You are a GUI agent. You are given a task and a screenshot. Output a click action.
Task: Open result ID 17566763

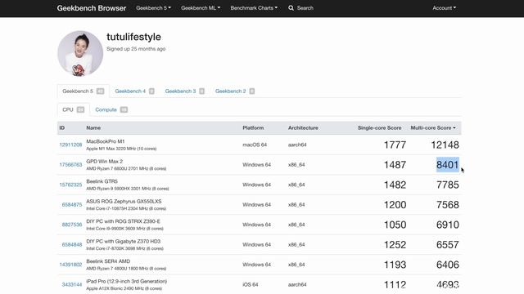70,165
